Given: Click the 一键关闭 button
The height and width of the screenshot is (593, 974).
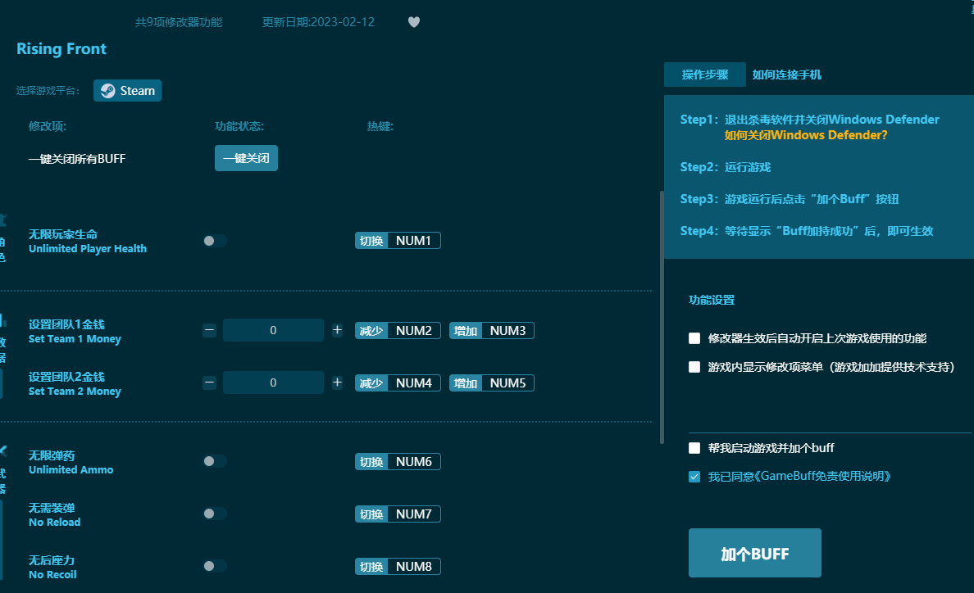Looking at the screenshot, I should click(x=246, y=158).
